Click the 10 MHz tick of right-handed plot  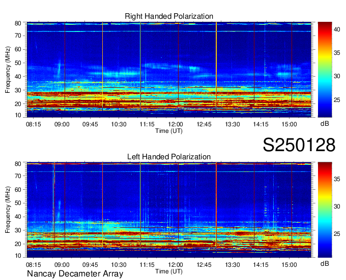18,115
